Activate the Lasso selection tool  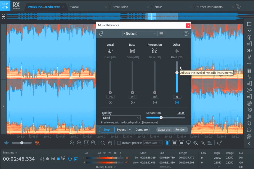(188, 143)
